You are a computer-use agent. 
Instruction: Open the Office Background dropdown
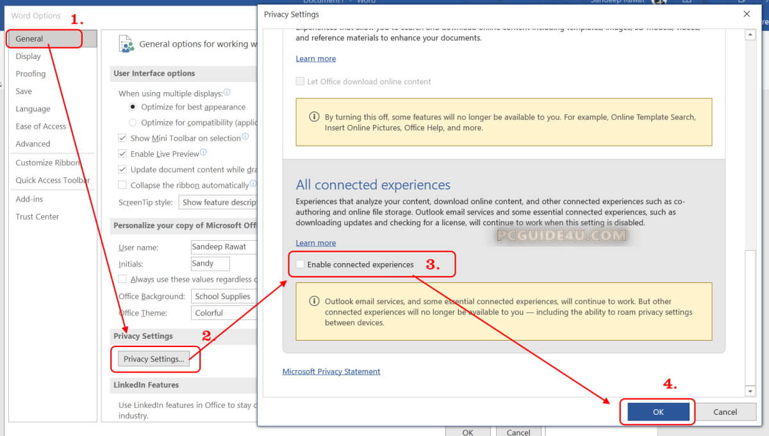pyautogui.click(x=223, y=296)
